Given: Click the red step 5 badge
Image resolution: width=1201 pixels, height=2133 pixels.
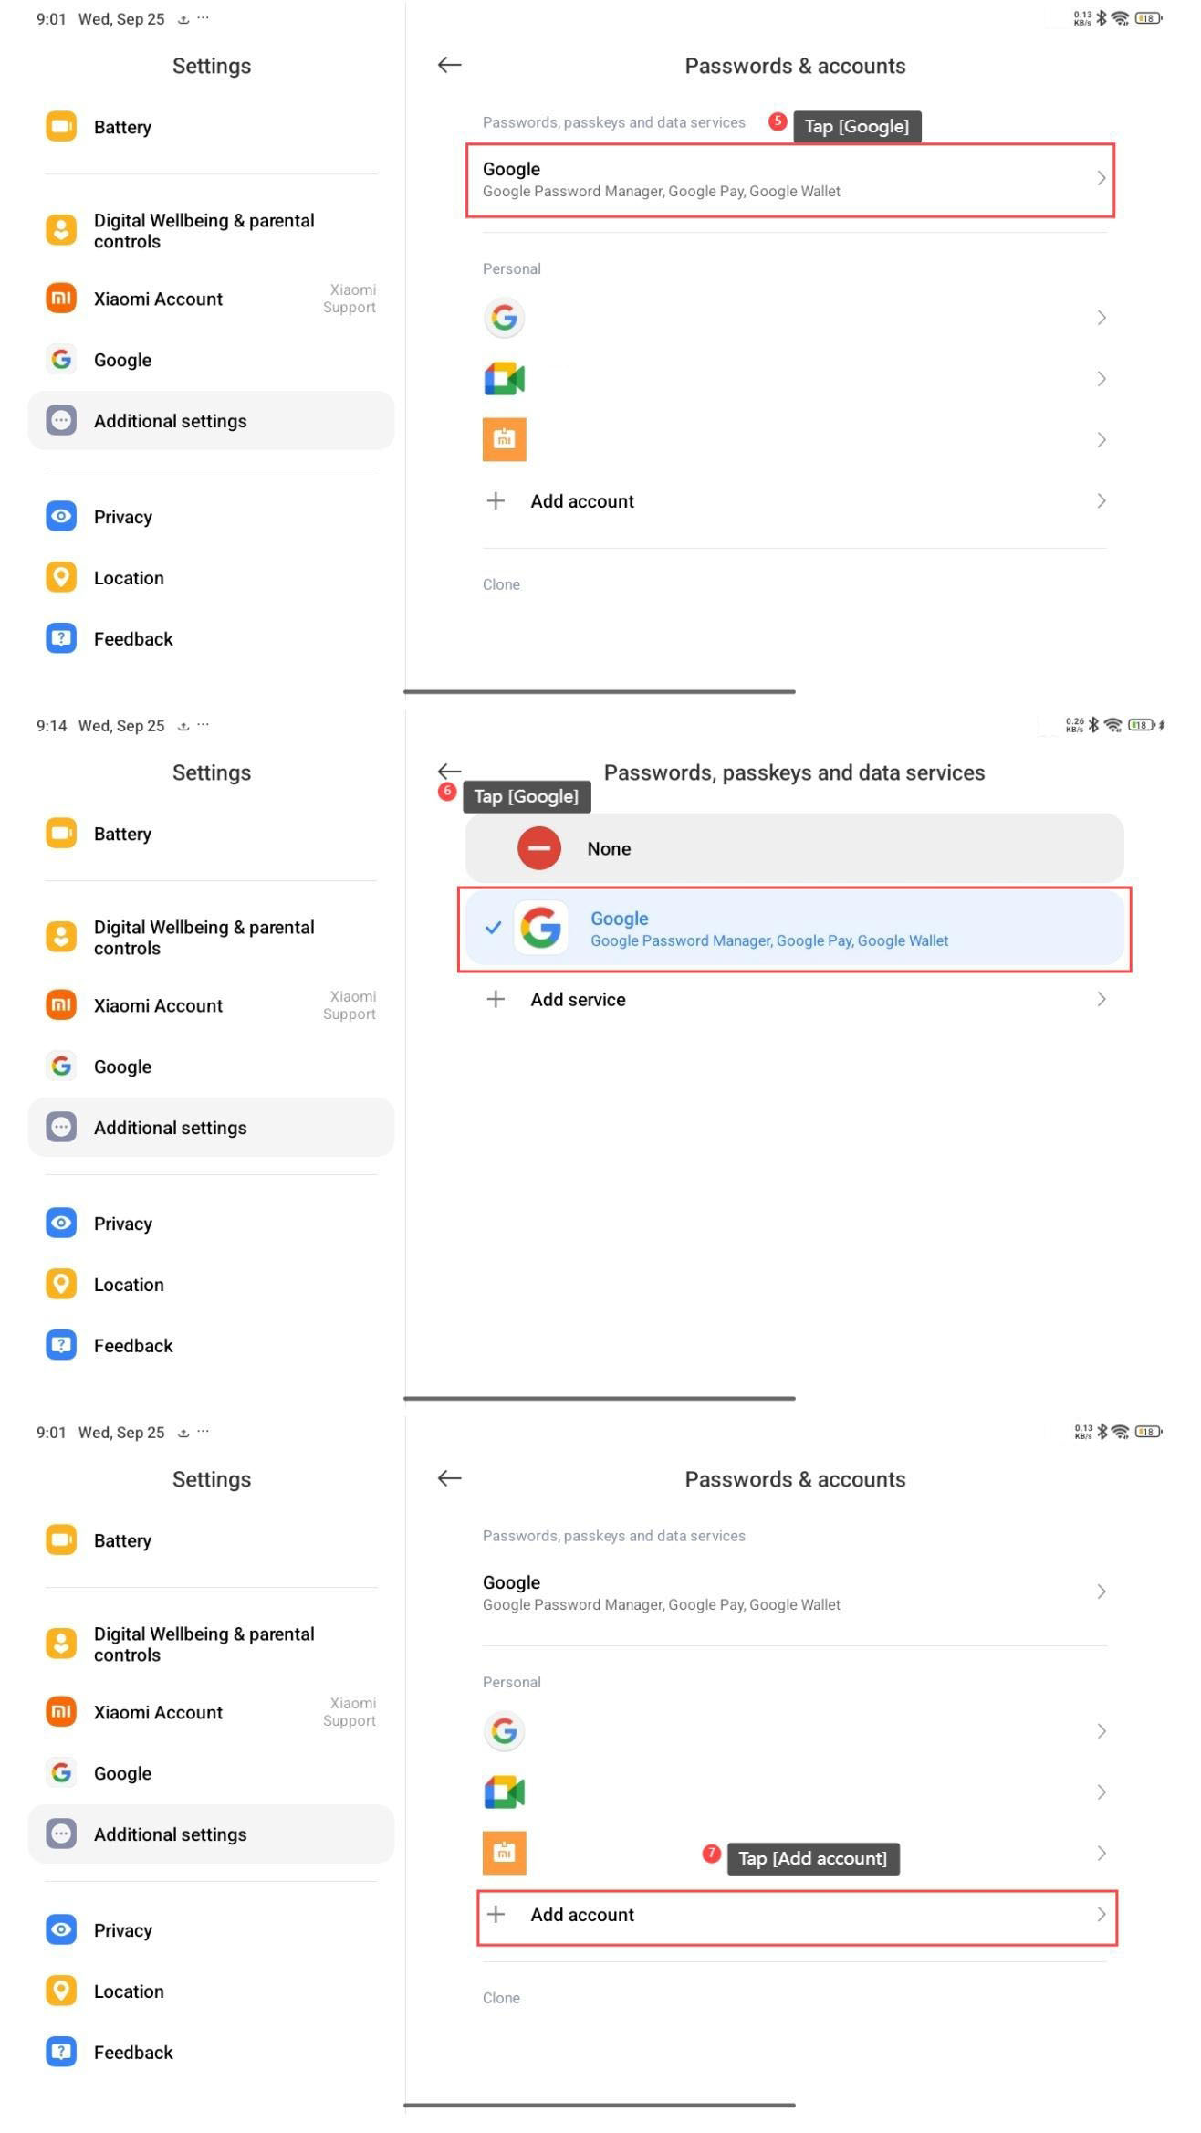Looking at the screenshot, I should 778,121.
